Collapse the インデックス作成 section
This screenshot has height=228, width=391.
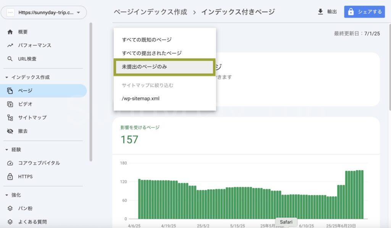7,78
